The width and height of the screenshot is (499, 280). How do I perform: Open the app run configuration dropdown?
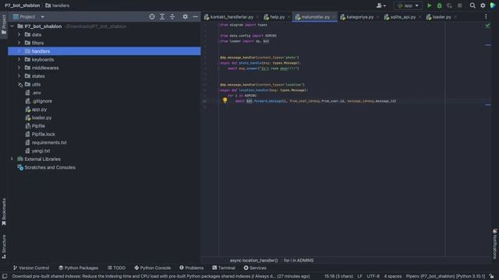pyautogui.click(x=408, y=5)
